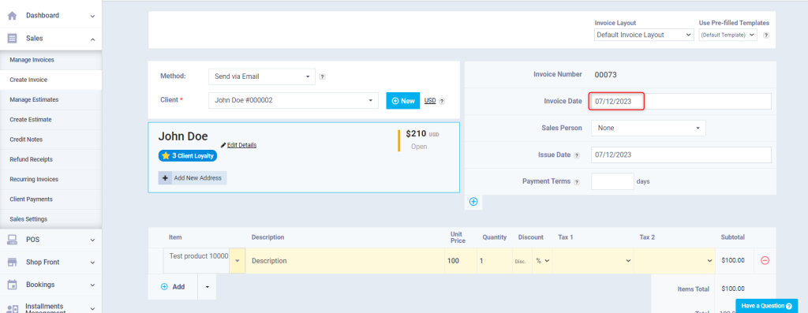
Task: Collapse the Sales menu chevron
Action: 93,39
